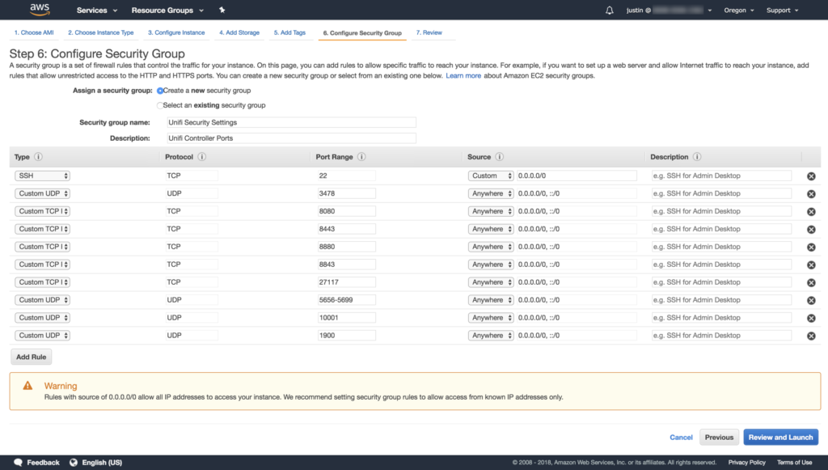Go to the Configure Instance step
The height and width of the screenshot is (470, 828).
[x=176, y=32]
